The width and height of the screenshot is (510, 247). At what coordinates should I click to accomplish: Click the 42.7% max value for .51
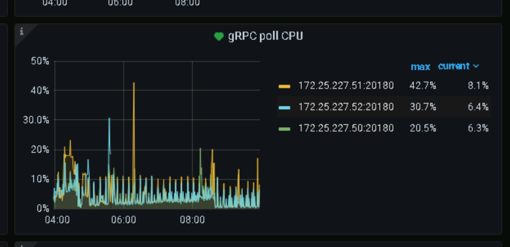[x=423, y=86]
